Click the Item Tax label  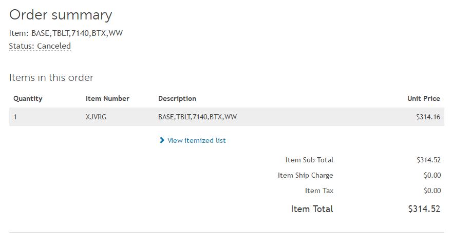pos(319,190)
